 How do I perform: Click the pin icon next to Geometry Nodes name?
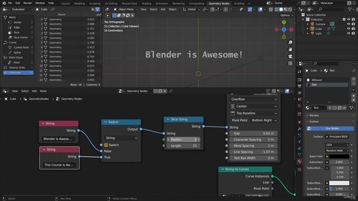(x=171, y=91)
